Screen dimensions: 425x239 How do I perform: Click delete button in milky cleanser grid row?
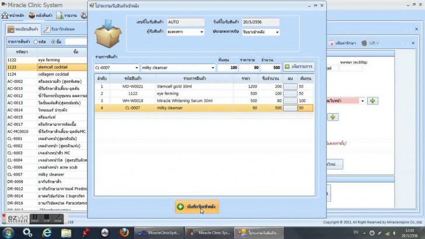coord(290,108)
